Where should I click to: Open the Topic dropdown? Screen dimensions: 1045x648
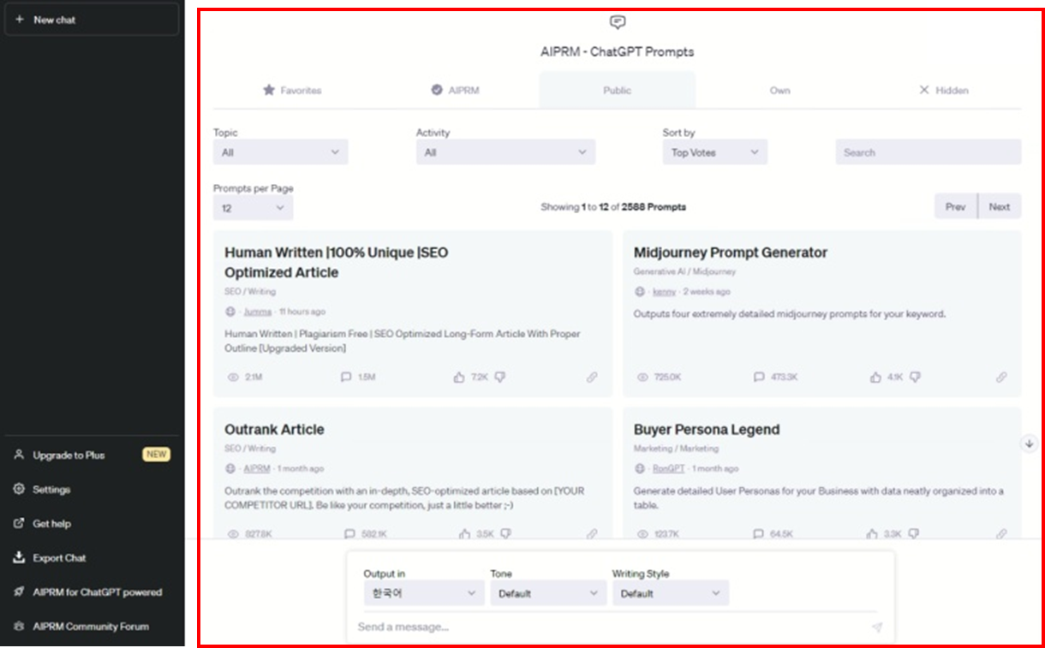pyautogui.click(x=281, y=152)
